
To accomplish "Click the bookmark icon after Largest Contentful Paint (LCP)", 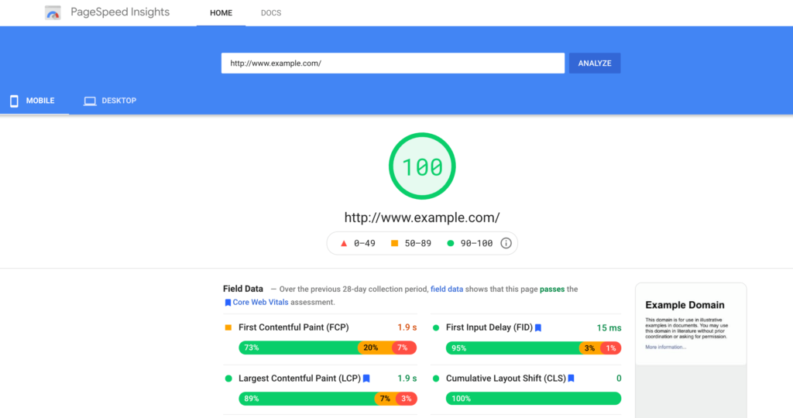I will 366,379.
